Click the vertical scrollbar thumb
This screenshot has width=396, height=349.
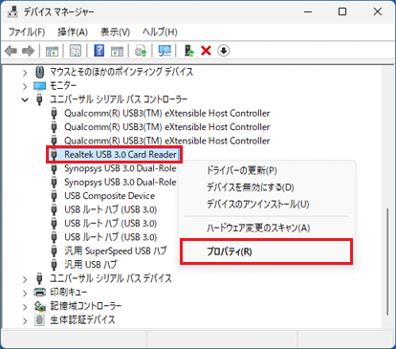tap(387, 262)
